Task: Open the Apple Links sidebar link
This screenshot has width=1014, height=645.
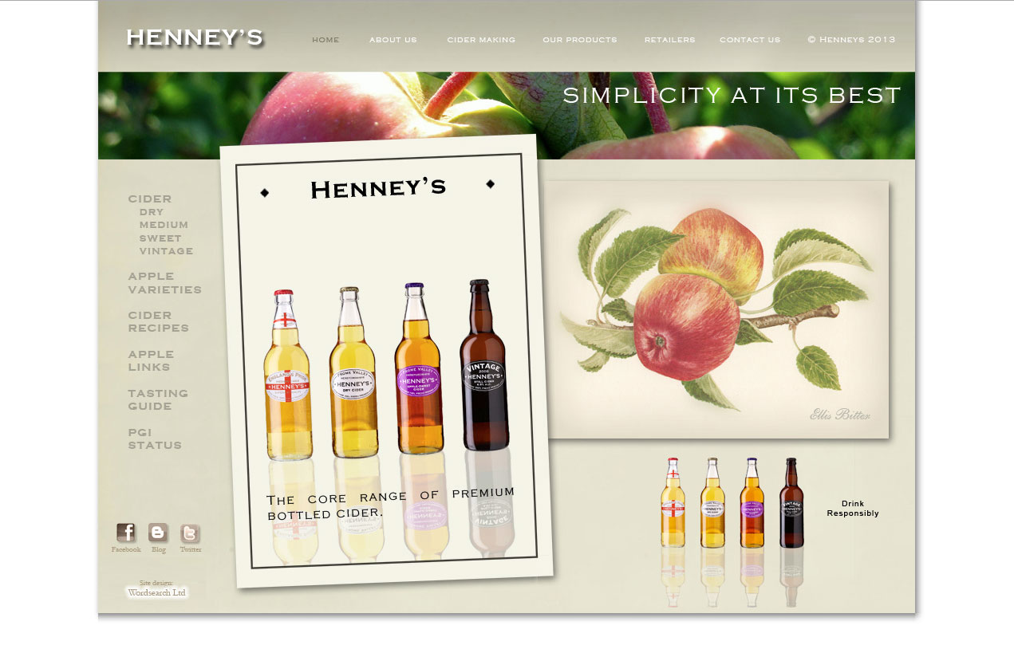Action: (x=151, y=361)
